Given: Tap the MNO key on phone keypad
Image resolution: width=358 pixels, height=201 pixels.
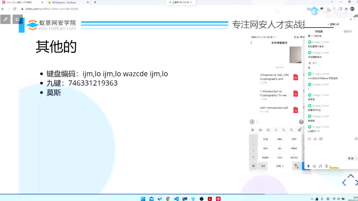Looking at the screenshot, I should click(x=294, y=148).
